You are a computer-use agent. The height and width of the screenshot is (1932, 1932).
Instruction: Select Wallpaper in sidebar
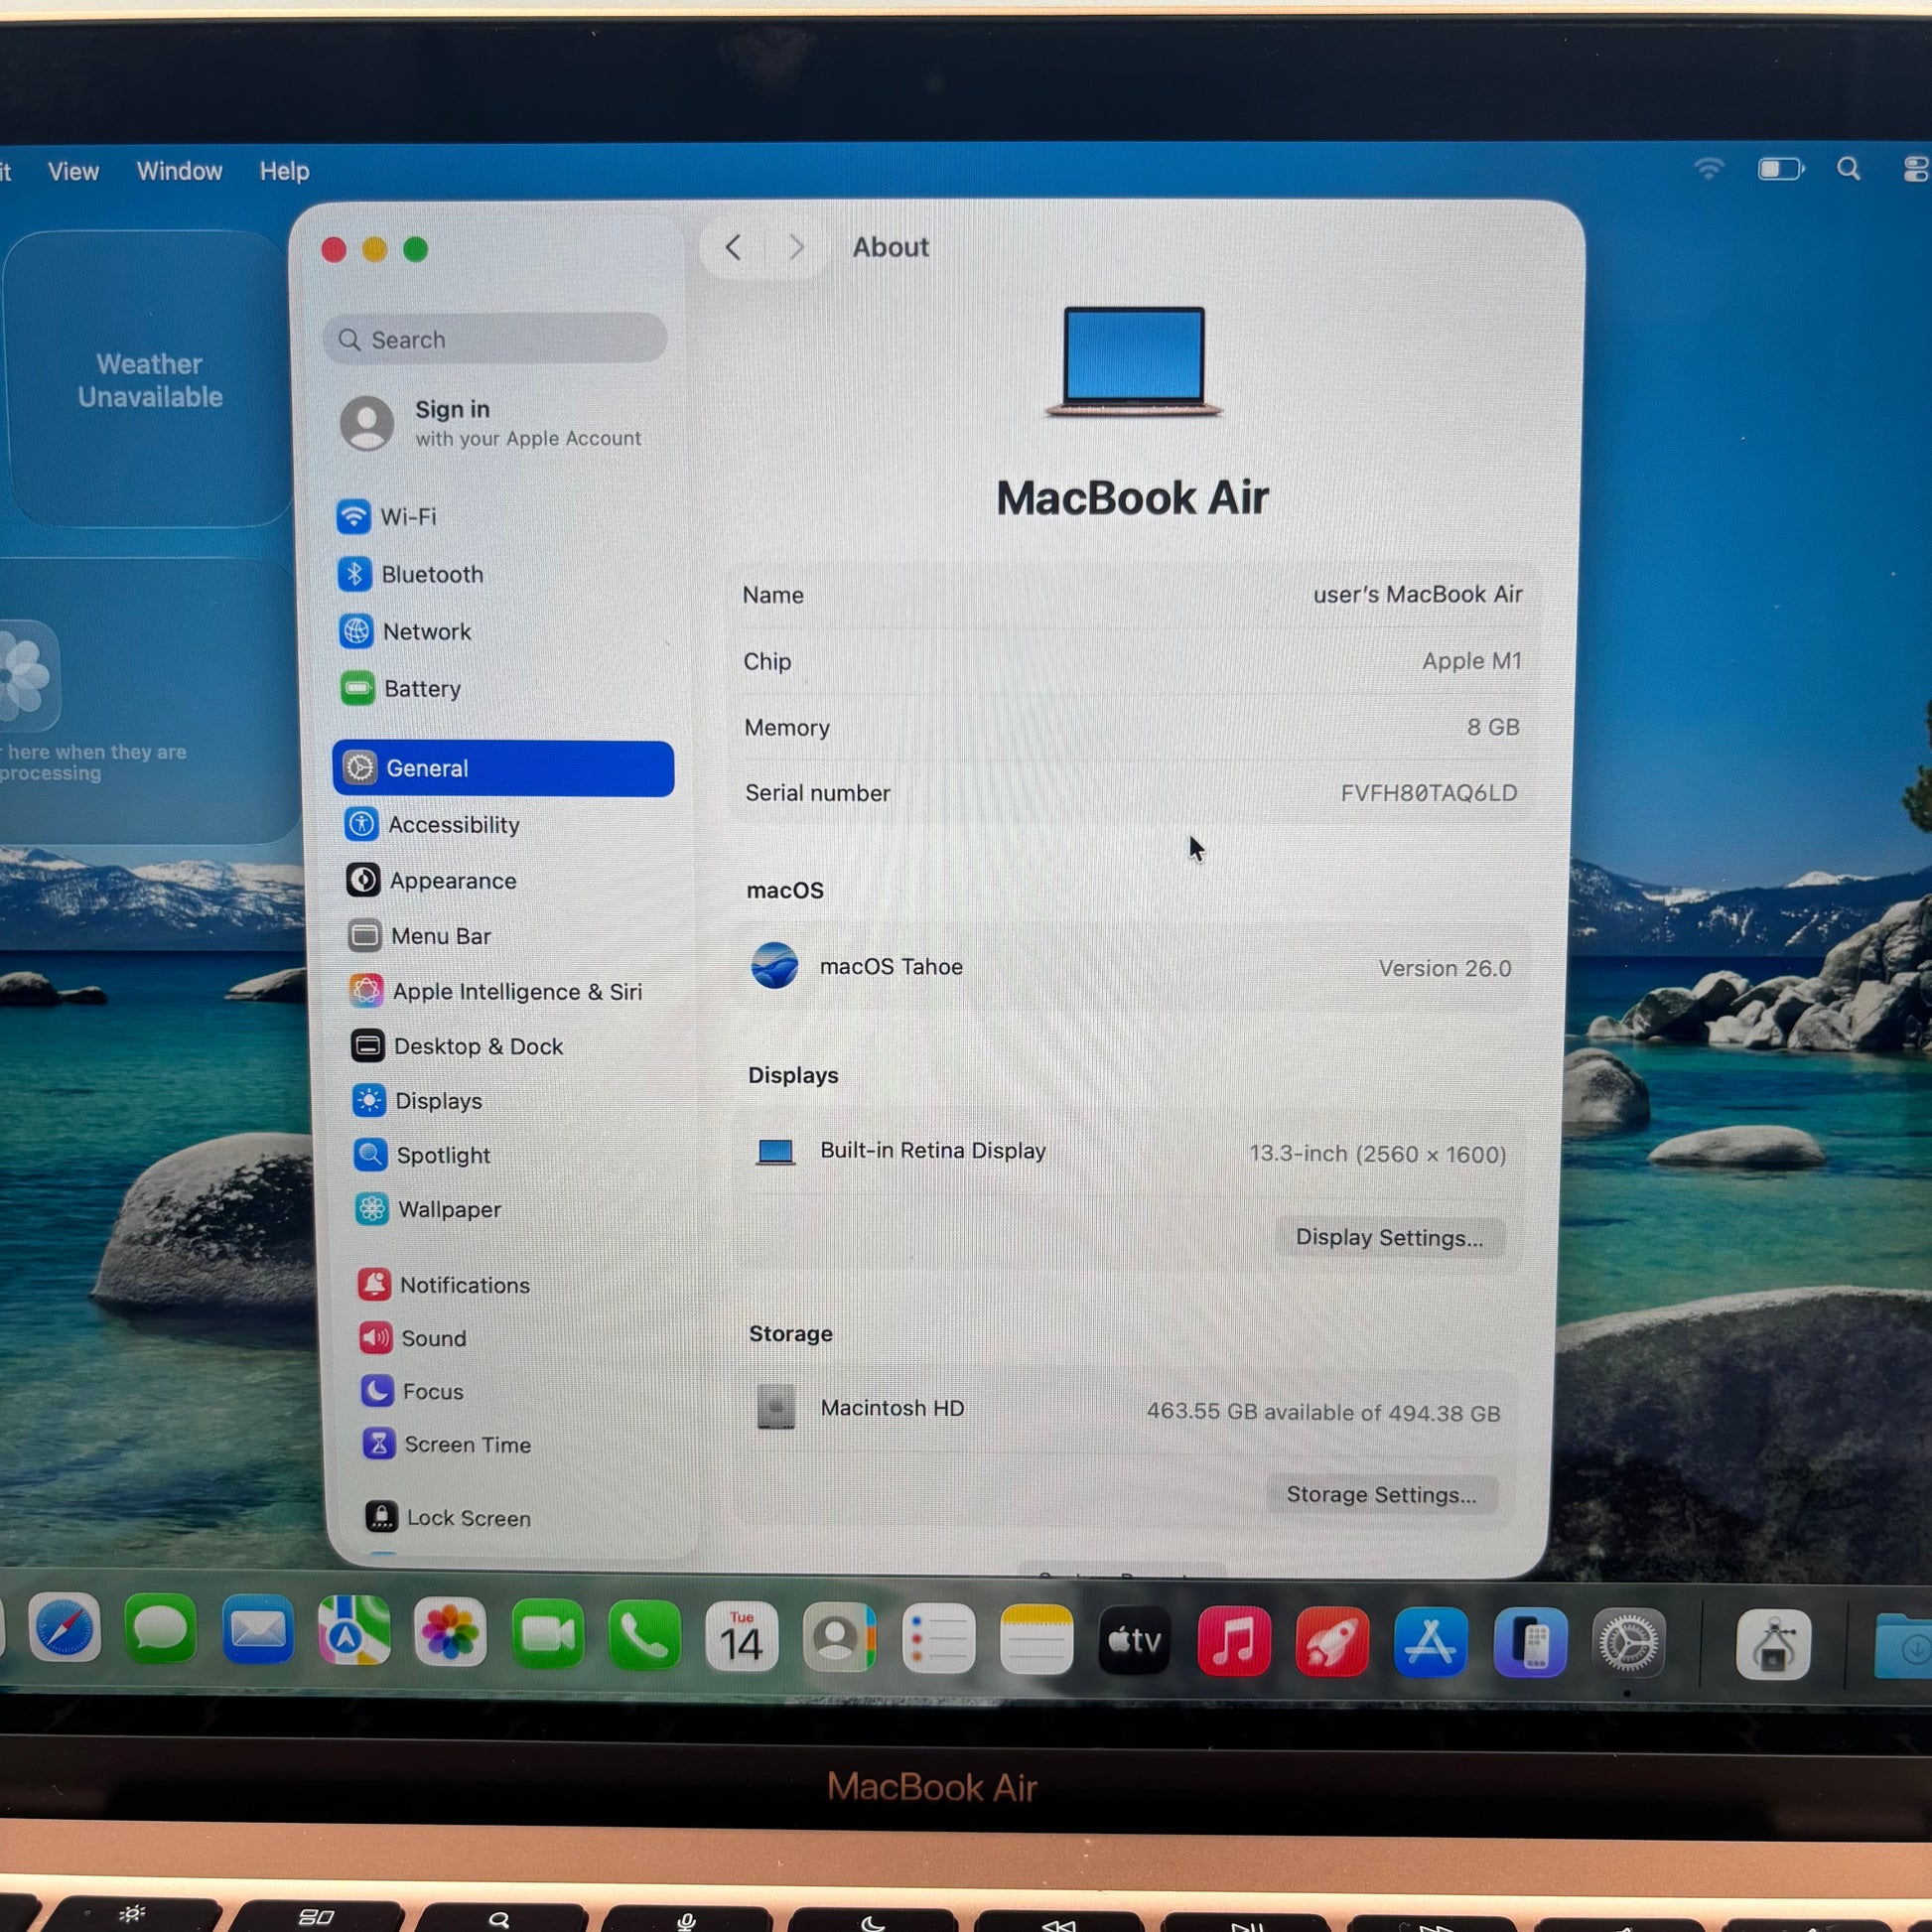click(x=448, y=1209)
